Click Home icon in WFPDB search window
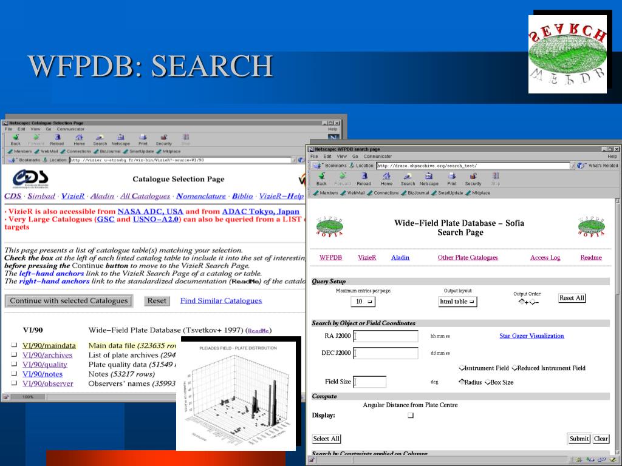 coord(386,179)
